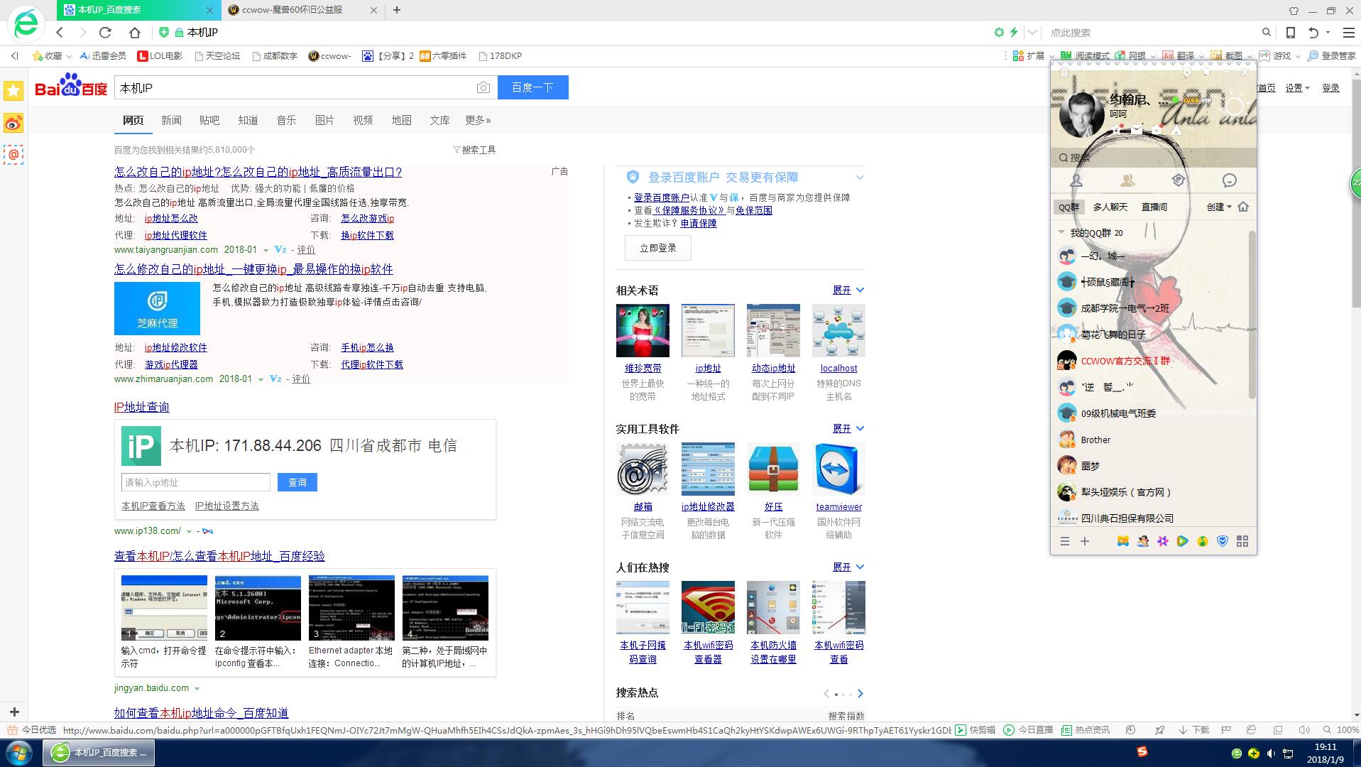Open QQ Music icon in QQ panel
Screen dimensions: 1361x767
[x=1203, y=541]
